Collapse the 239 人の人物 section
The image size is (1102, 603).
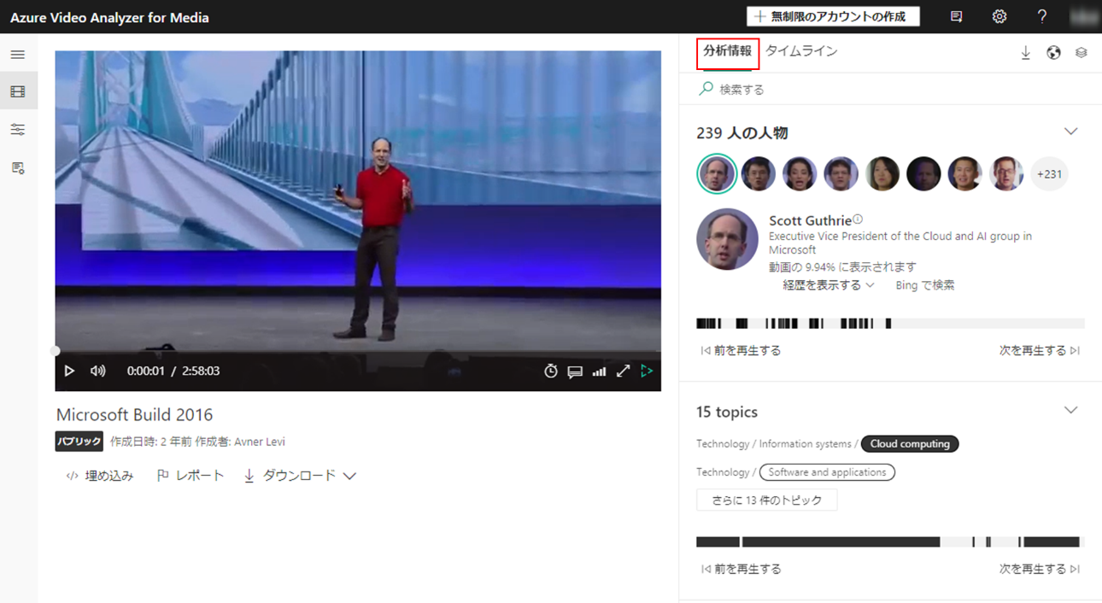click(x=1070, y=132)
